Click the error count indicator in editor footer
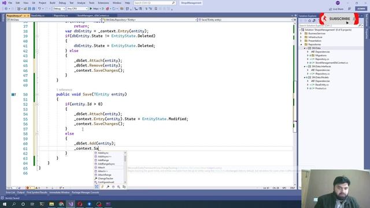 click(29, 188)
